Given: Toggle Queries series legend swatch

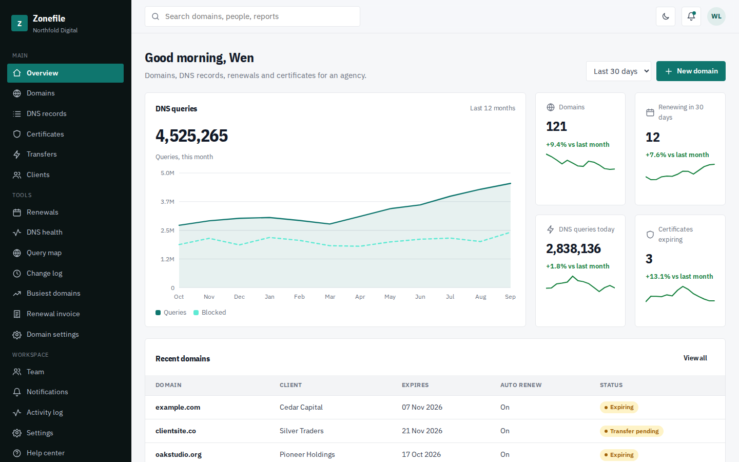Looking at the screenshot, I should [x=158, y=313].
